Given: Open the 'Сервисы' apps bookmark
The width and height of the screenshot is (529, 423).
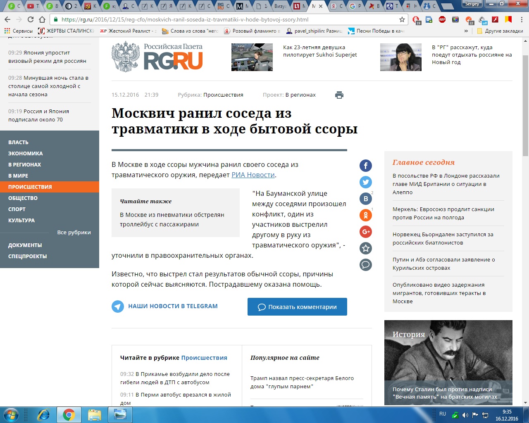Looking at the screenshot, I should click(18, 31).
